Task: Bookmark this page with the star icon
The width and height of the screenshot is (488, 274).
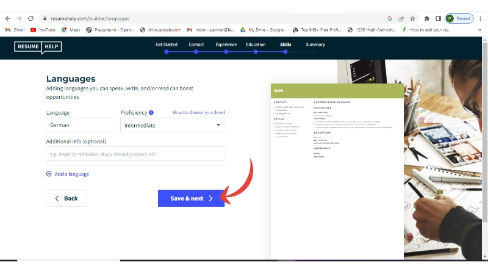Action: click(x=412, y=18)
